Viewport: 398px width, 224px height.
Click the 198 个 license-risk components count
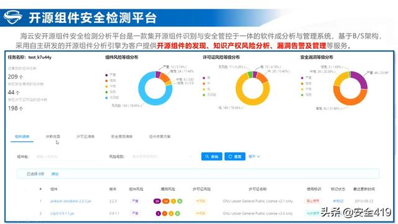[15, 108]
